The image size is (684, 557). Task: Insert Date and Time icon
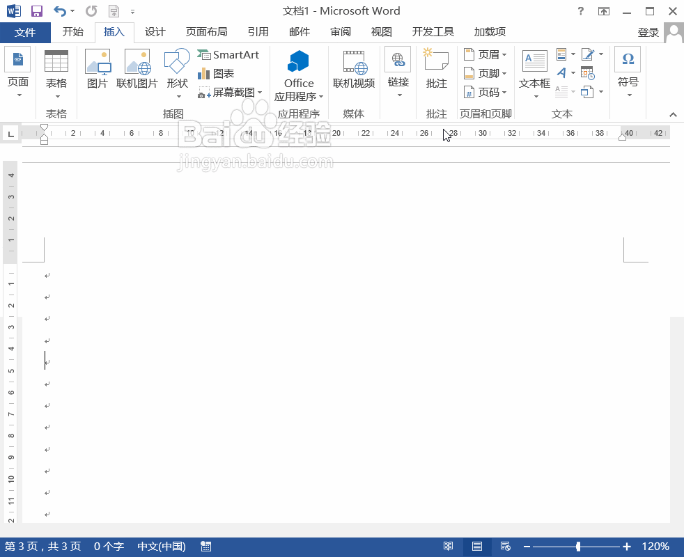(x=588, y=73)
